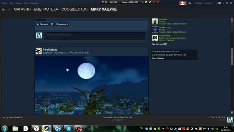Open PersUndead friend name in sidebar
The image size is (234, 132).
click(165, 36)
